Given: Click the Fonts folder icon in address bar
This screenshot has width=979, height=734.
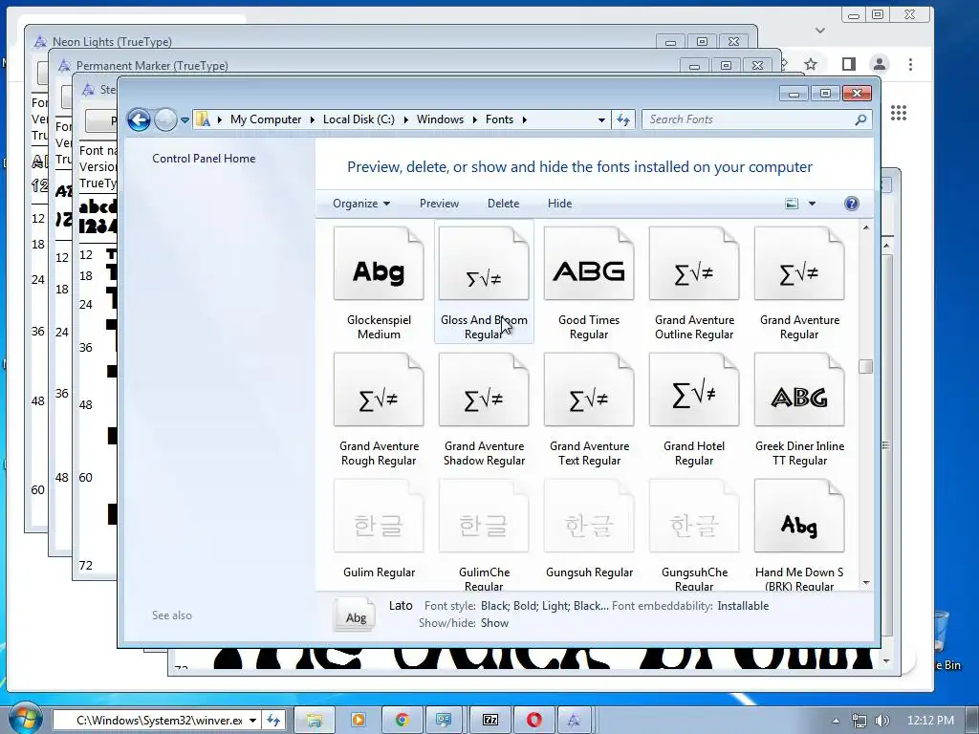Looking at the screenshot, I should click(203, 119).
